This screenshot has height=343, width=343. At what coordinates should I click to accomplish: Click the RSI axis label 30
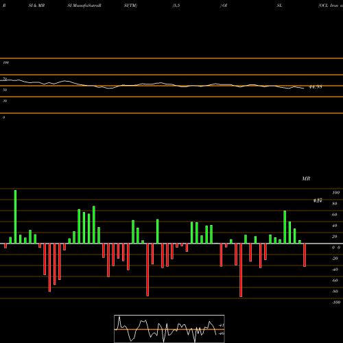tap(5, 101)
